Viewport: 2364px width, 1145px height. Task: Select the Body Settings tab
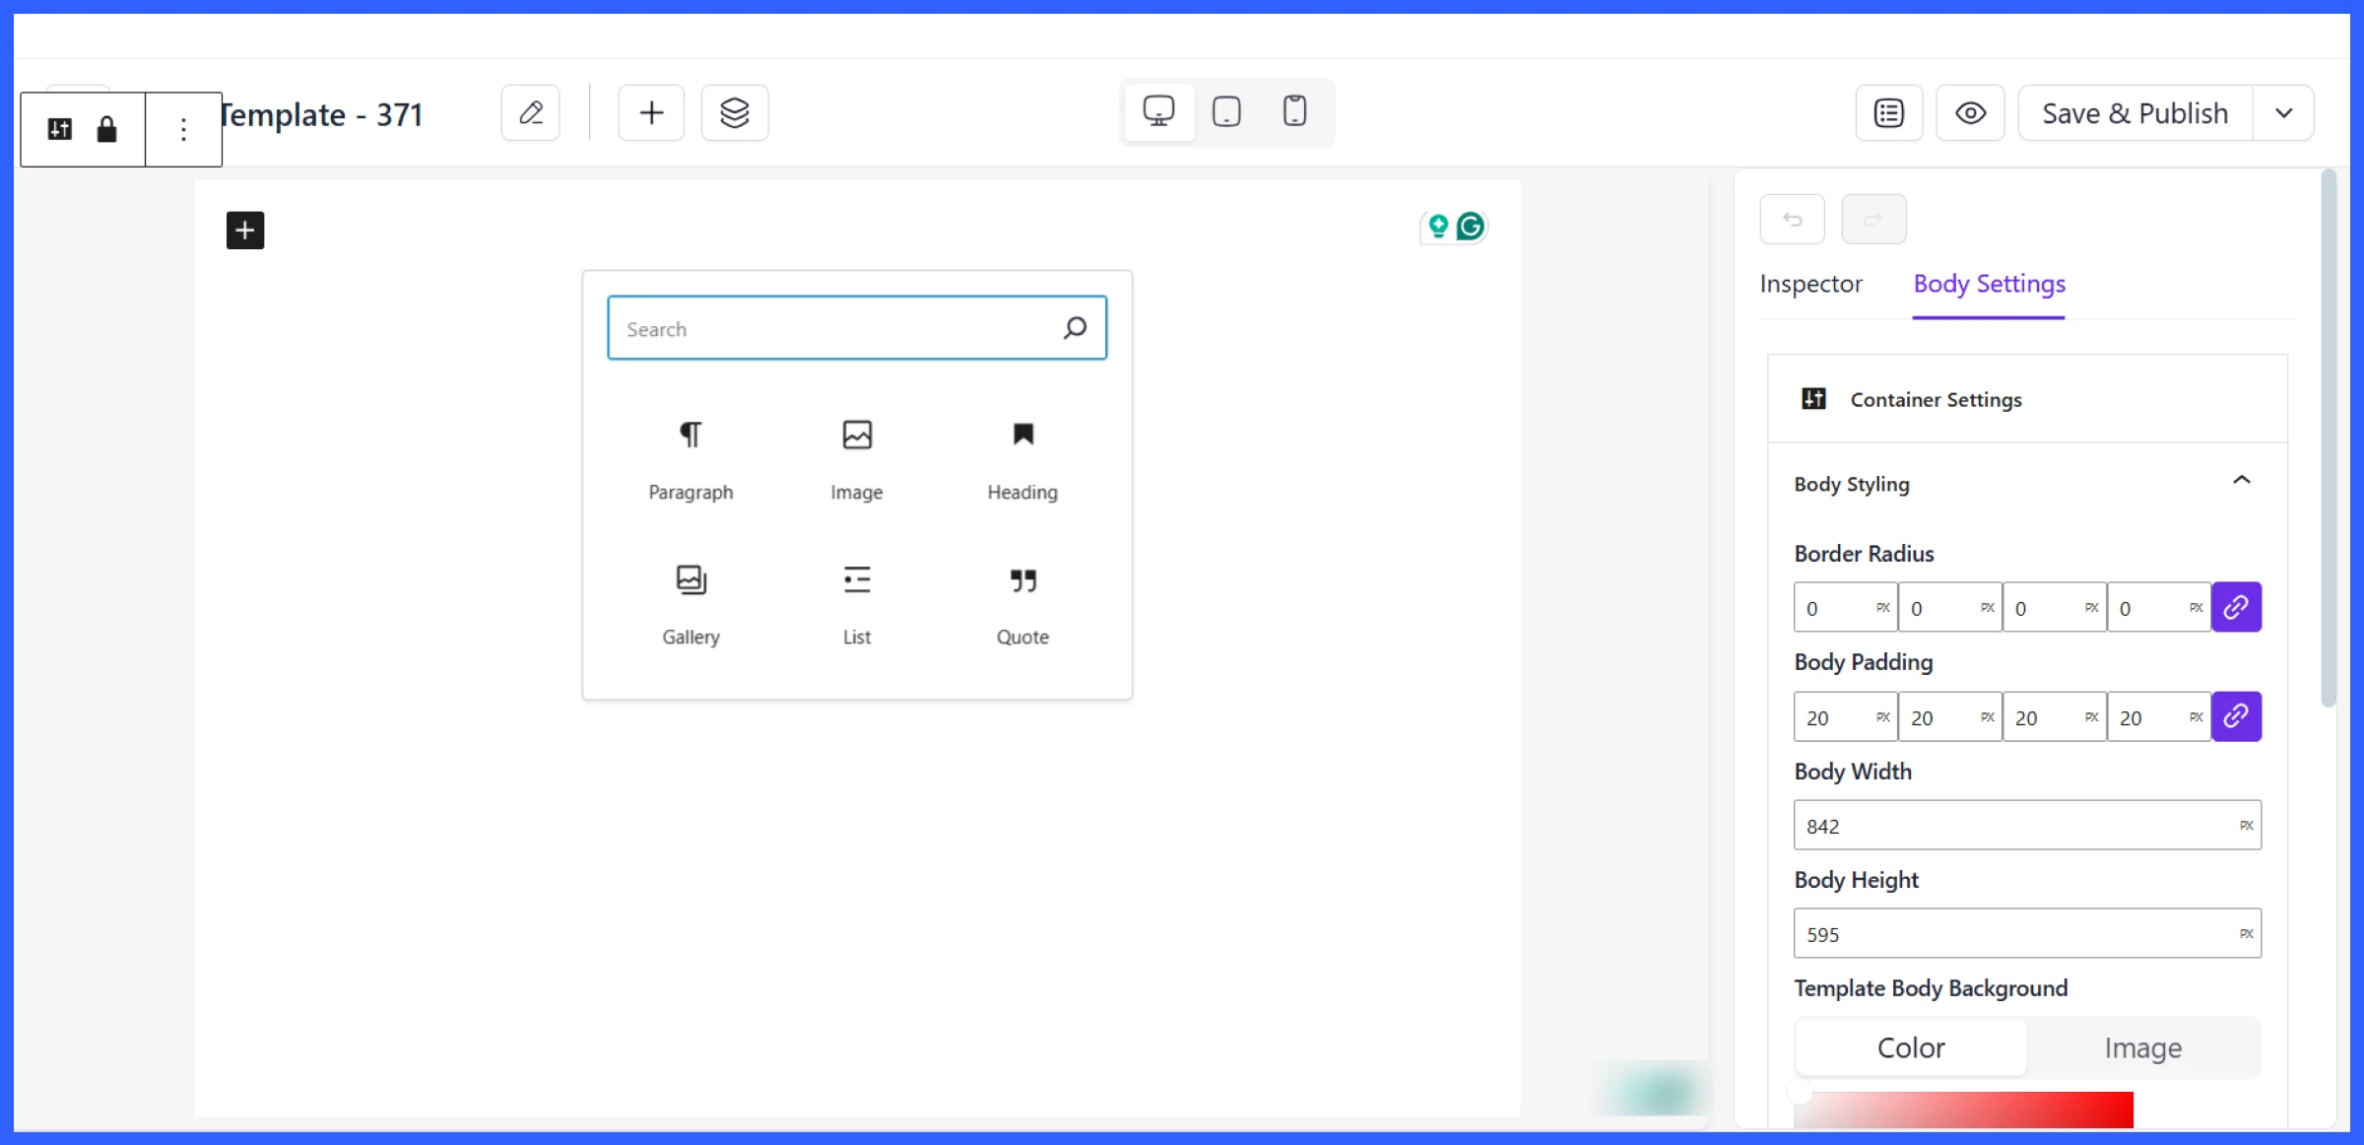(x=1989, y=284)
